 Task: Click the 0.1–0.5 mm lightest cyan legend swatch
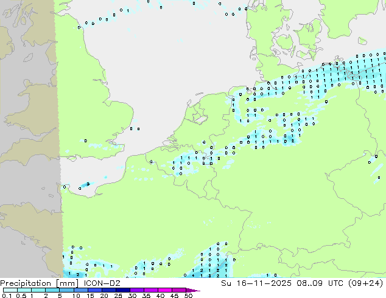point(10,290)
